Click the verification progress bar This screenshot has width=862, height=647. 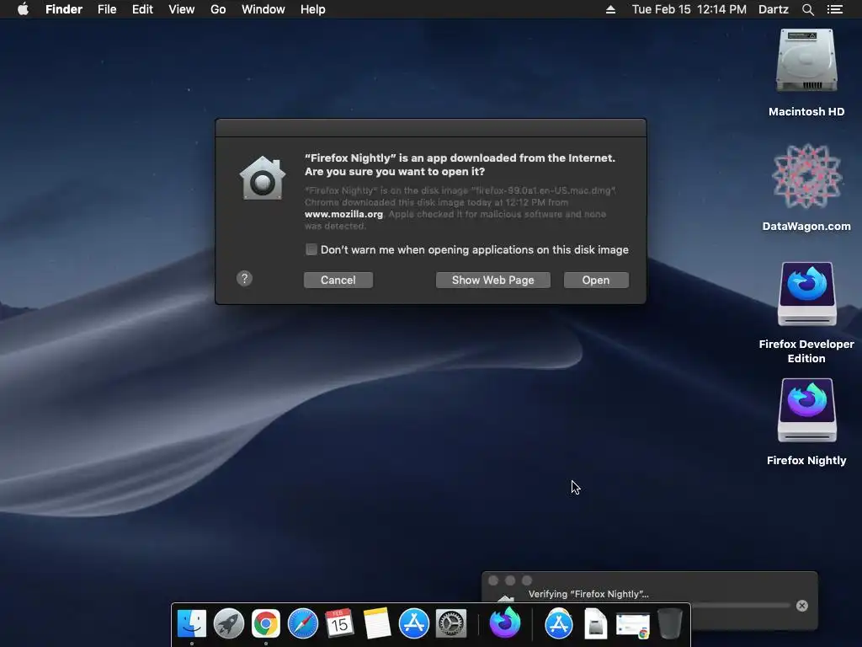[741, 606]
